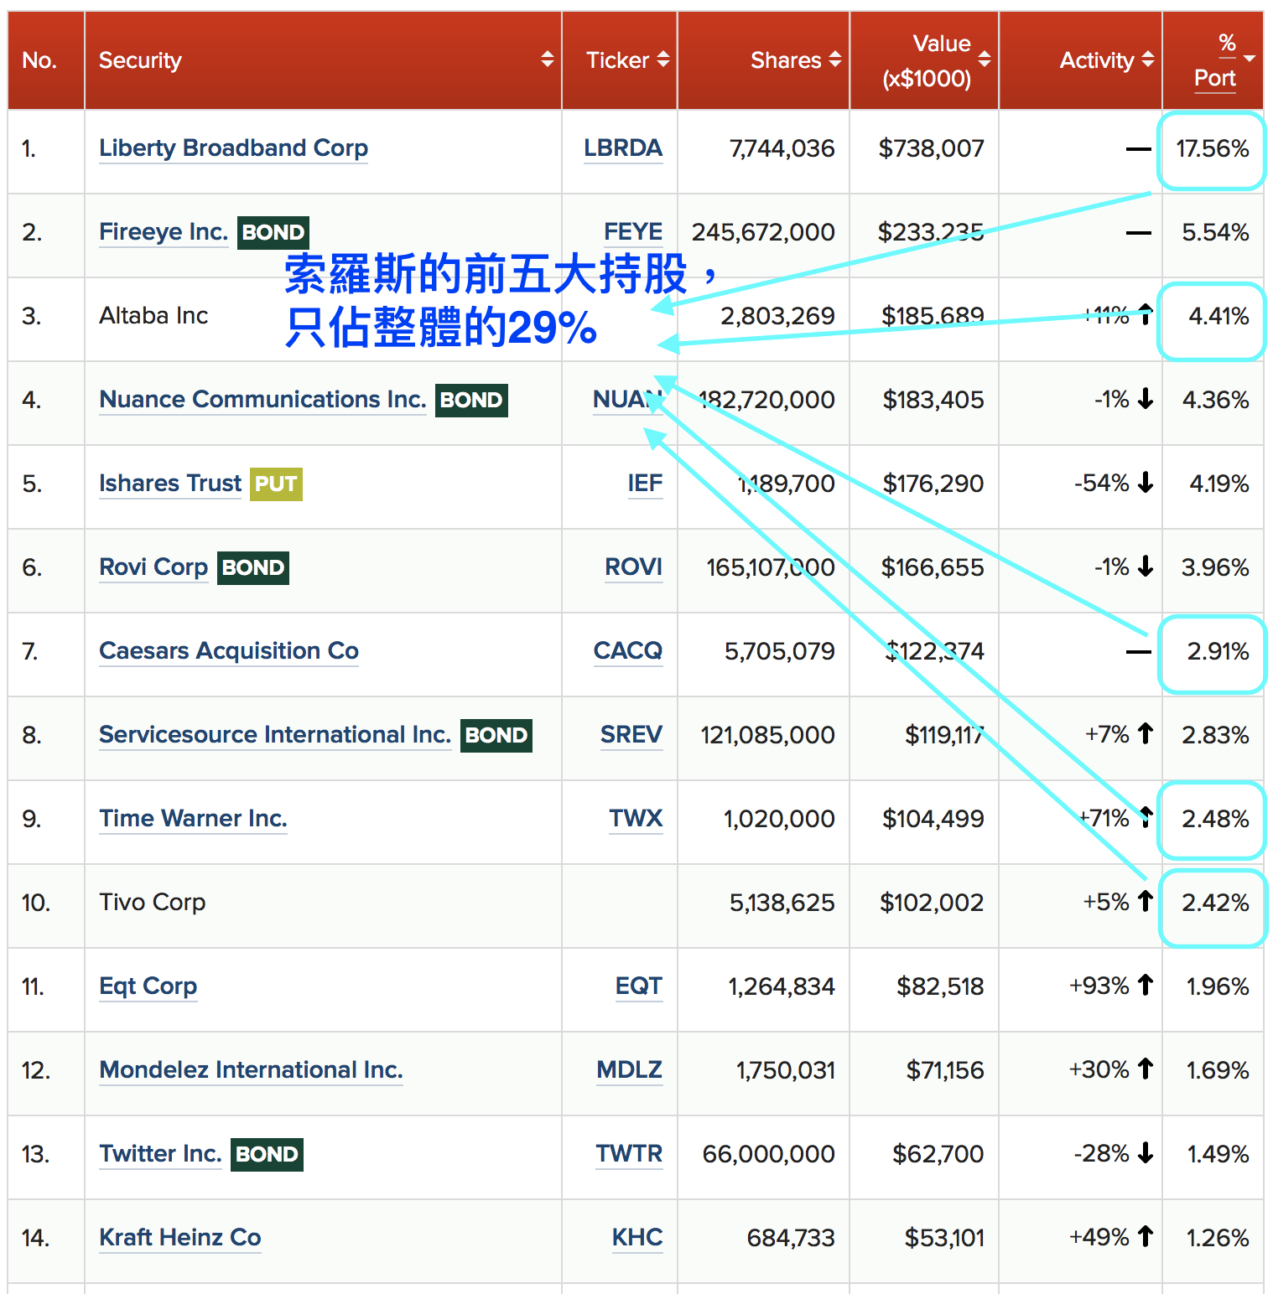Sort by Activity column arrows
Viewport: 1273px width, 1294px height.
[x=1148, y=60]
